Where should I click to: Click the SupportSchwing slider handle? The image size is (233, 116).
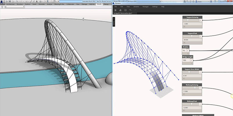tap(188, 20)
